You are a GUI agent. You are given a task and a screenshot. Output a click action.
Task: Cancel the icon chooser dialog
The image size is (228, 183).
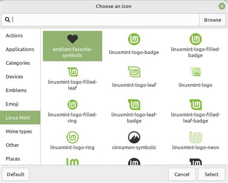pyautogui.click(x=182, y=174)
